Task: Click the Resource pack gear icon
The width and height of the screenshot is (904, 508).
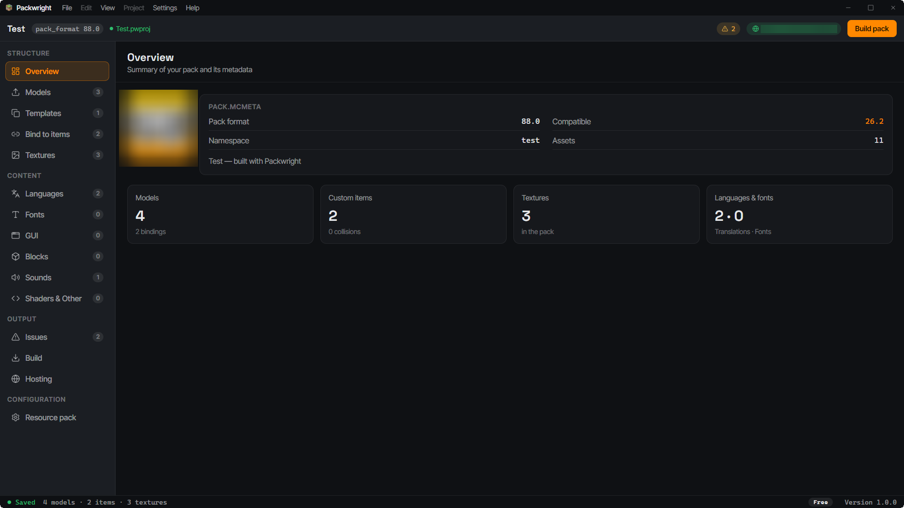Action: tap(16, 417)
